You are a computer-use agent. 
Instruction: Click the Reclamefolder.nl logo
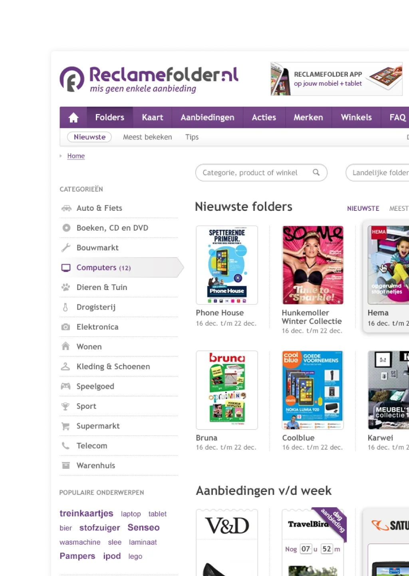pyautogui.click(x=149, y=79)
